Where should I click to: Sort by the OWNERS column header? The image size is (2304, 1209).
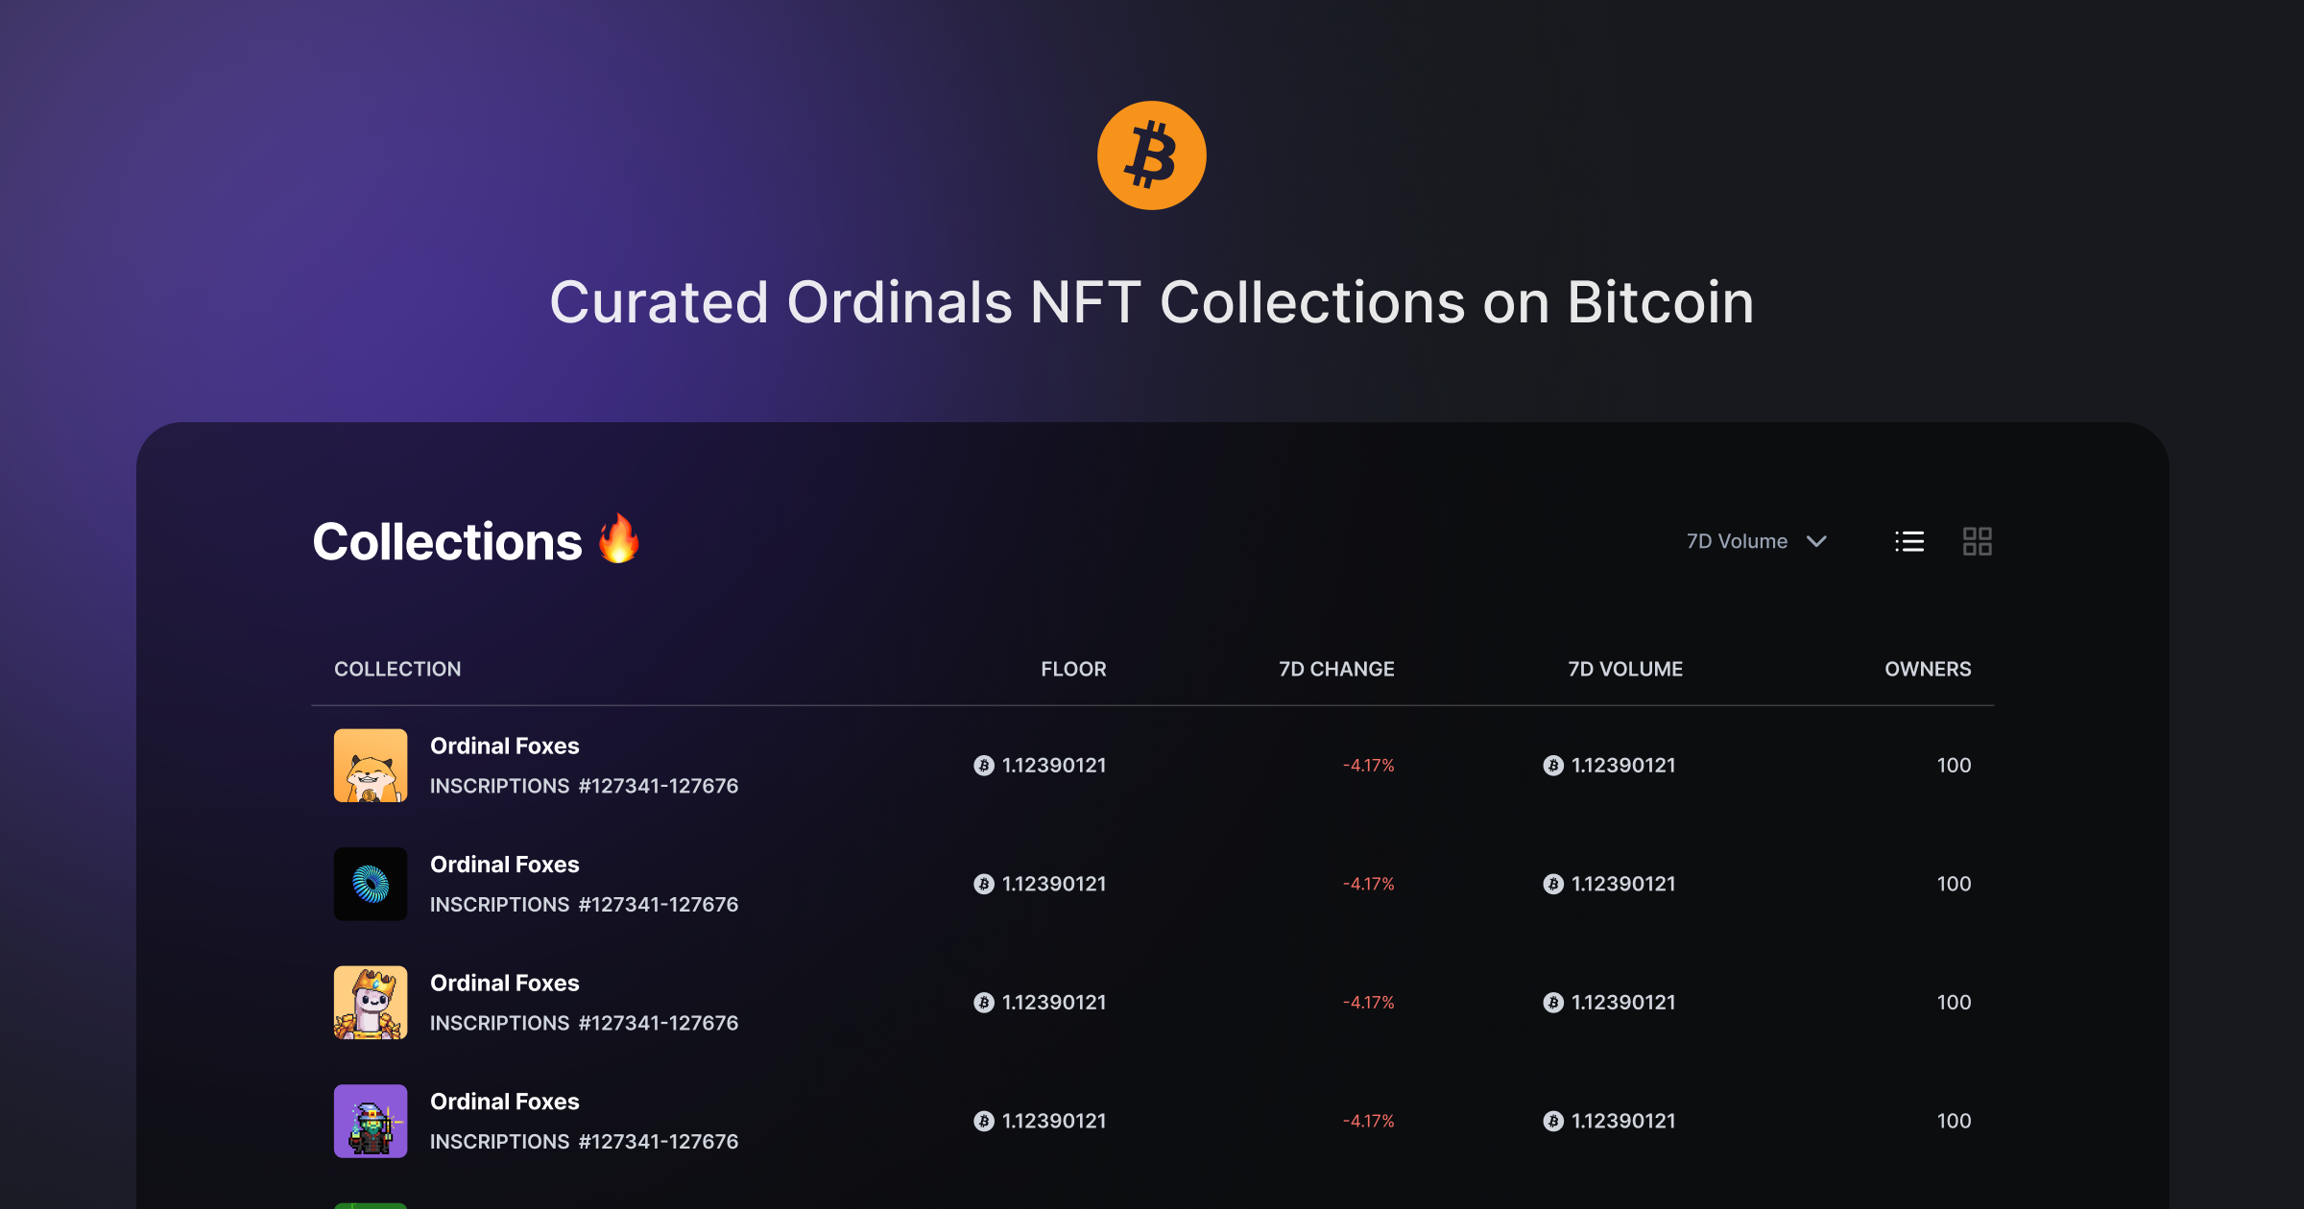pos(1928,669)
